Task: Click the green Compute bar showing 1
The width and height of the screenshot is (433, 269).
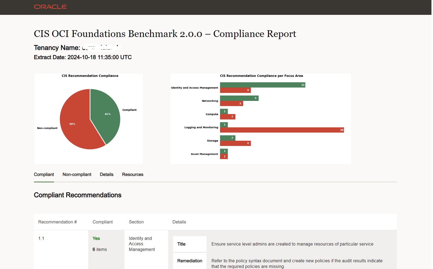Action: point(224,111)
